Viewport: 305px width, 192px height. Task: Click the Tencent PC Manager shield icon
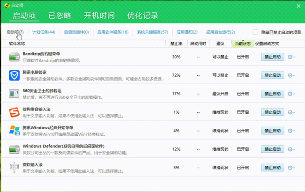click(x=15, y=75)
